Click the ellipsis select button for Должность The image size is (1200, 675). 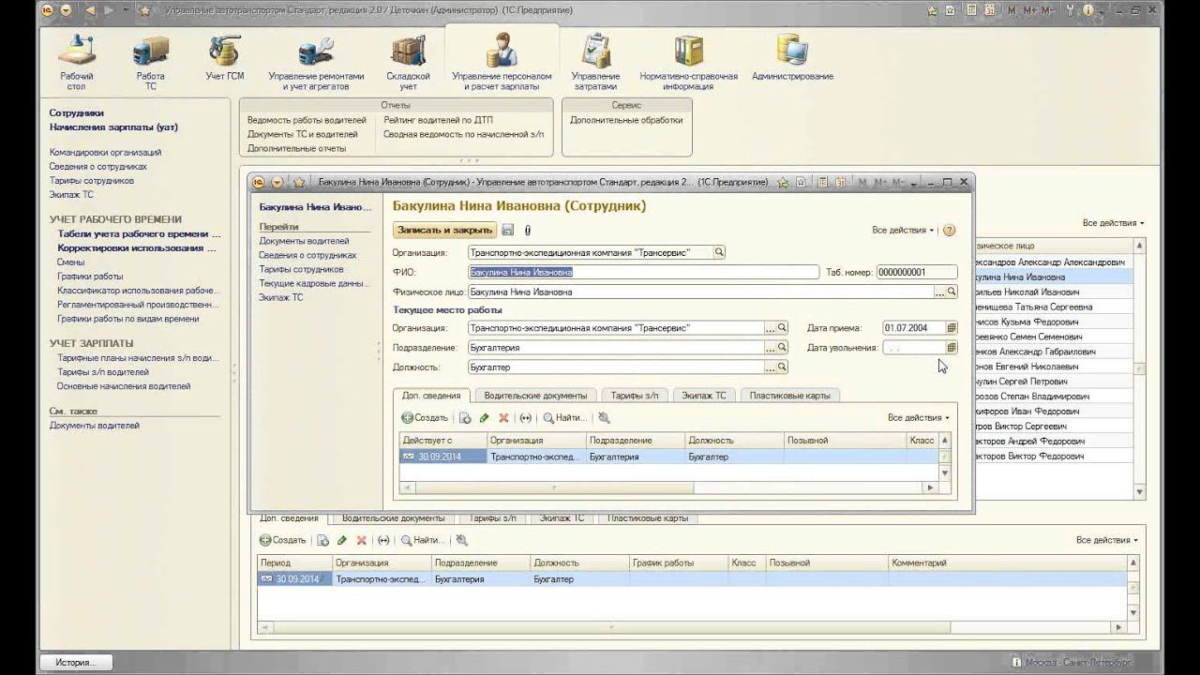pos(770,367)
